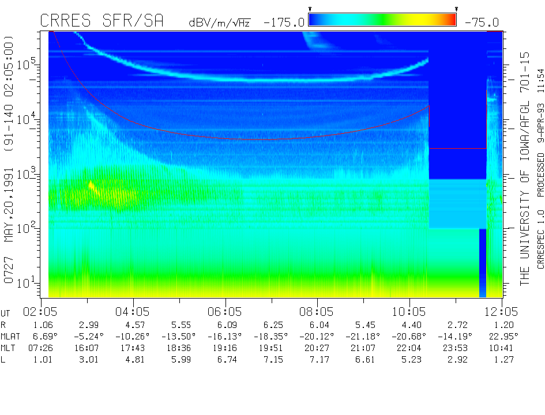Screen dimensions: 545x415
Task: Click the R value 5.45
Action: point(365,325)
